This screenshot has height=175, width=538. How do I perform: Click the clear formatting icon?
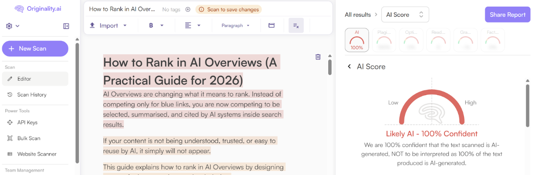pos(296,26)
